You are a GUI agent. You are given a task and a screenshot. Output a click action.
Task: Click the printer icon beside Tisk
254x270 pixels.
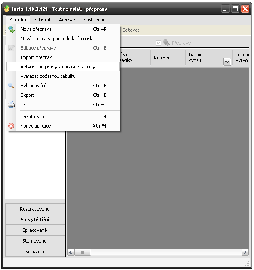pyautogui.click(x=11, y=104)
